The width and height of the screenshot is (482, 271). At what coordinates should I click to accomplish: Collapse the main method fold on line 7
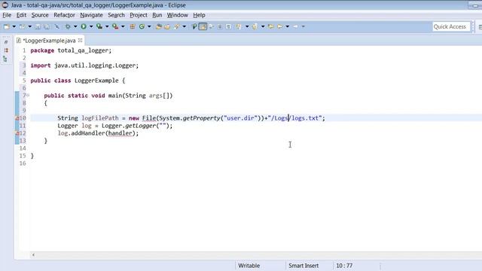[x=28, y=96]
